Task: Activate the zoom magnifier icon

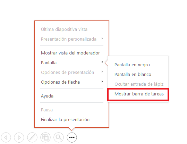Action: 59,137
